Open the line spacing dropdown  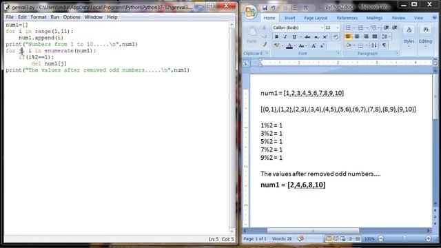tap(386, 37)
